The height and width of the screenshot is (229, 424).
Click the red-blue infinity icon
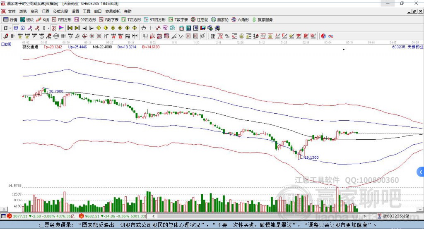(330, 36)
